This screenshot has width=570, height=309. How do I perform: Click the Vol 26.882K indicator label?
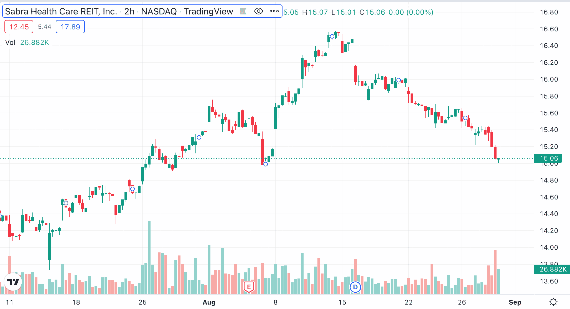(x=27, y=42)
